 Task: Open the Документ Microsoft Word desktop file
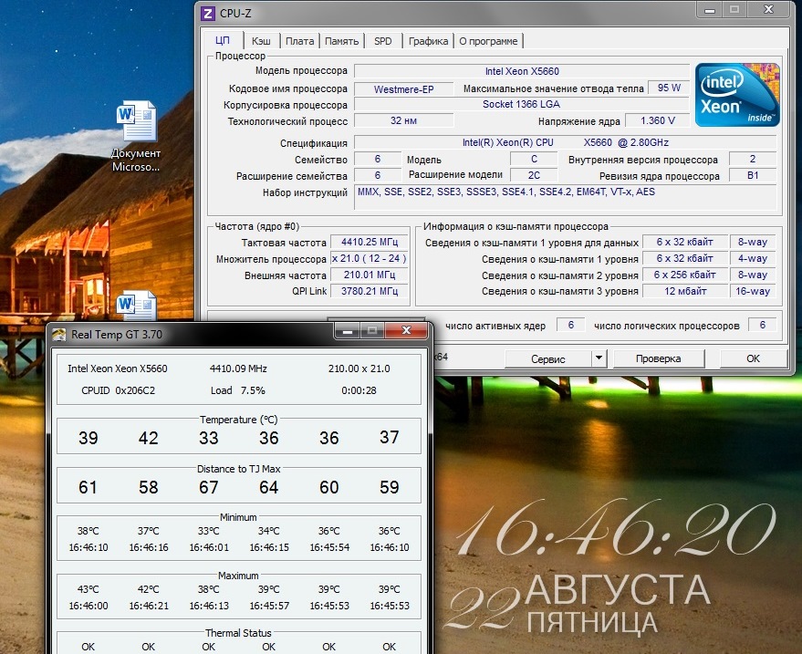click(x=136, y=136)
